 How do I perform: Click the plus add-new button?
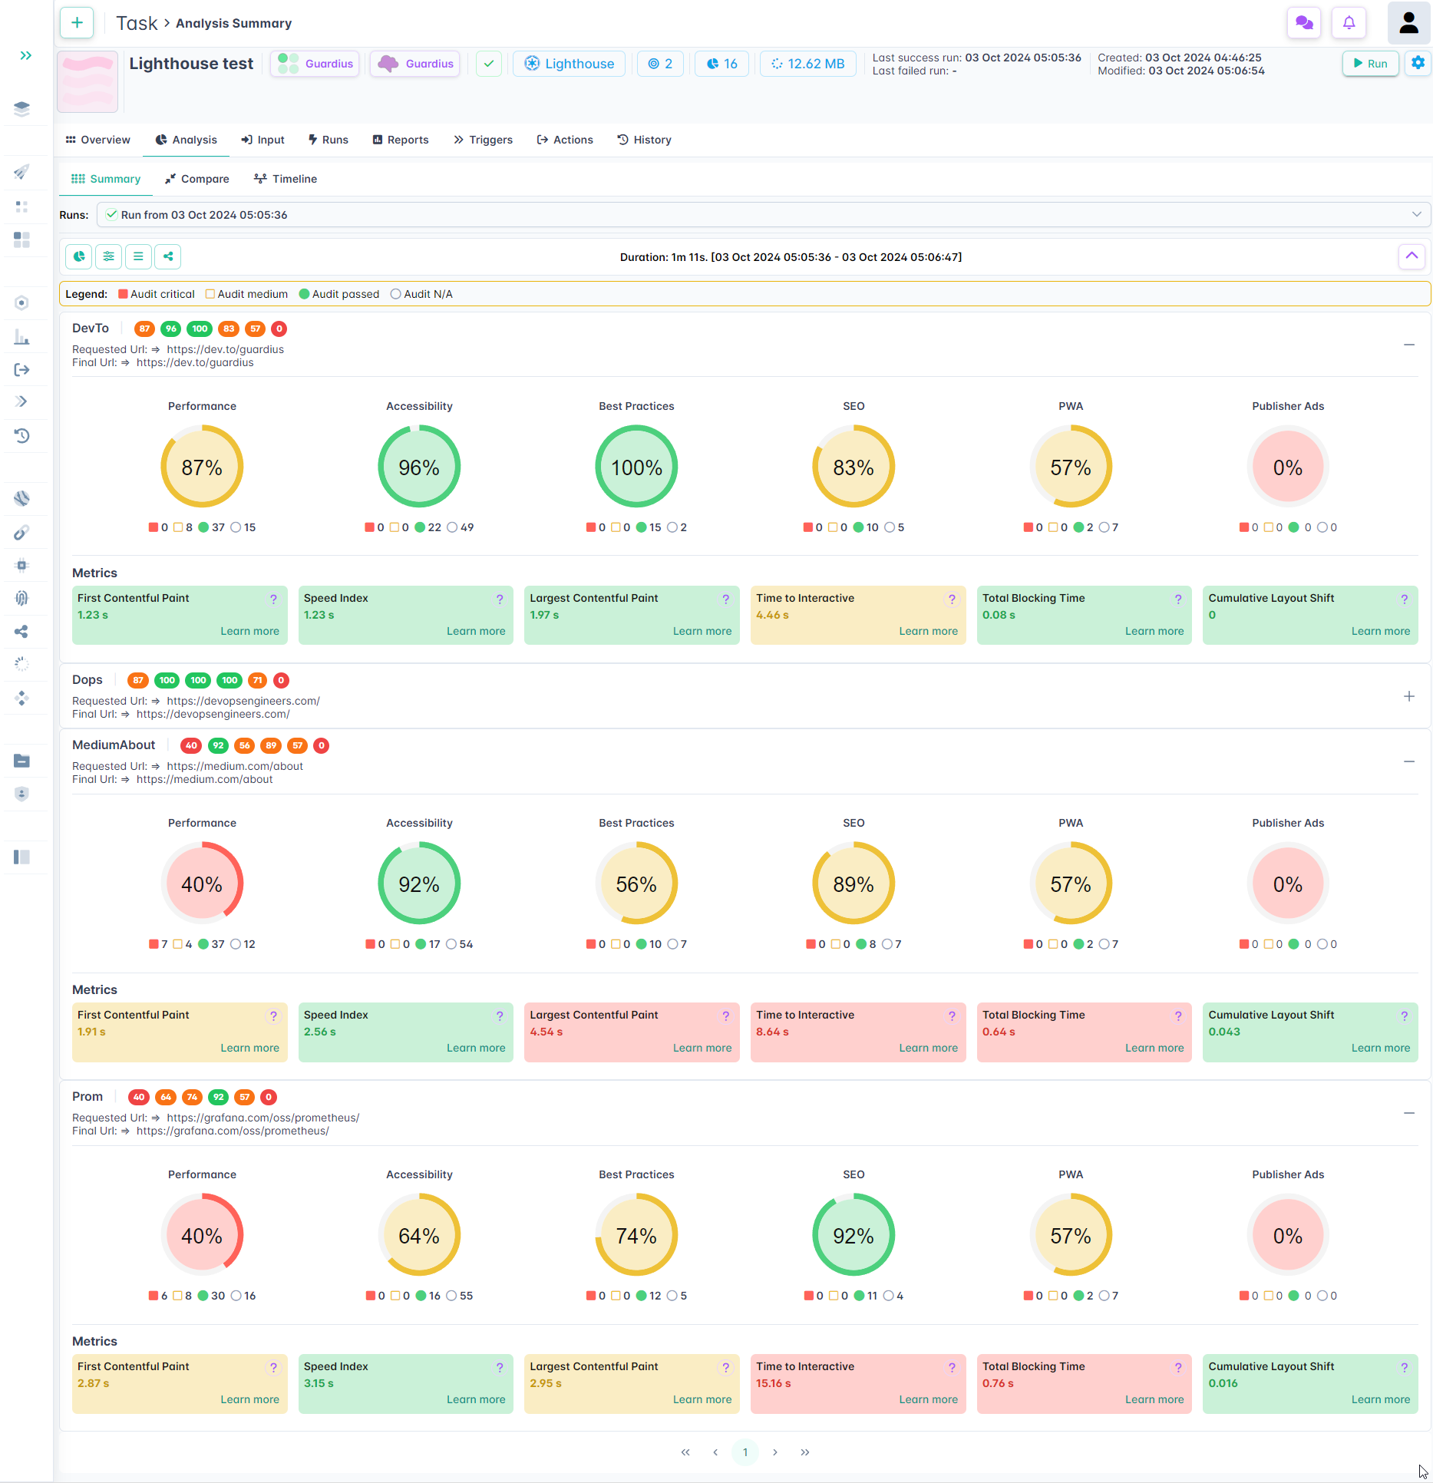tap(77, 23)
